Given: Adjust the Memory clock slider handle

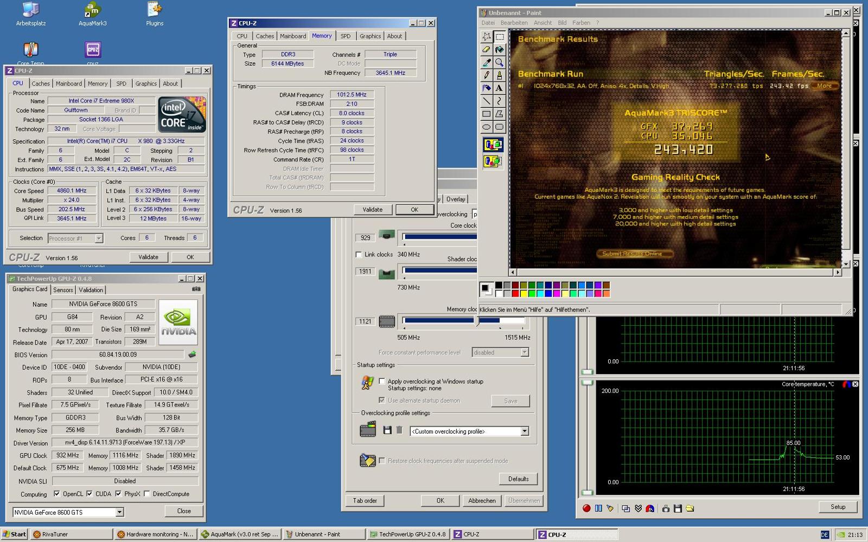Looking at the screenshot, I should click(x=477, y=321).
